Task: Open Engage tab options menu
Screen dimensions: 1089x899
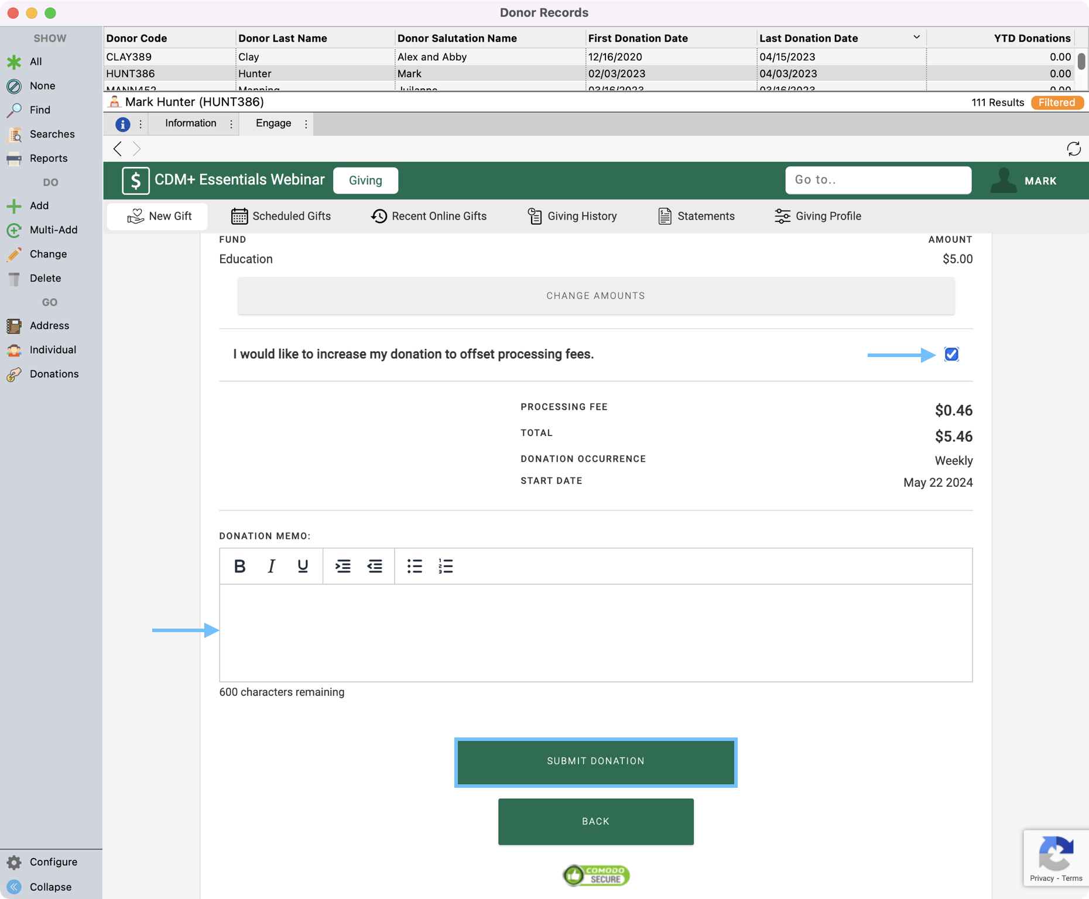Action: [x=306, y=123]
